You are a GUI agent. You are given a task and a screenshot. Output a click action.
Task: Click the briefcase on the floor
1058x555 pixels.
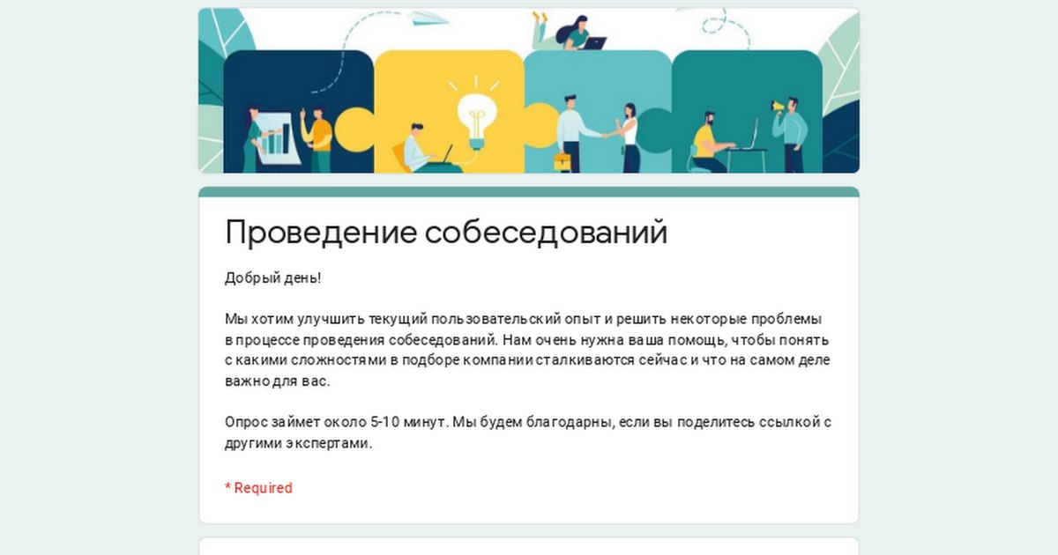(562, 160)
